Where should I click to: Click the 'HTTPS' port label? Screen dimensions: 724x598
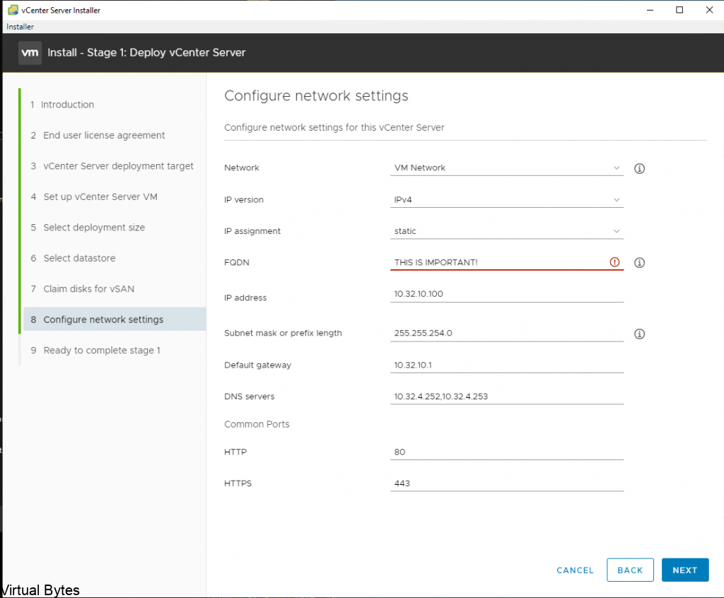(238, 483)
